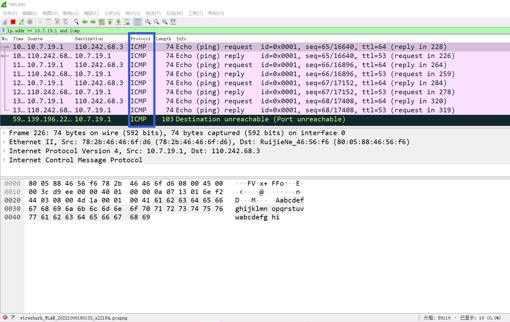This screenshot has height=322, width=510.
Task: Toggle packet list colorization
Action: (137, 22)
